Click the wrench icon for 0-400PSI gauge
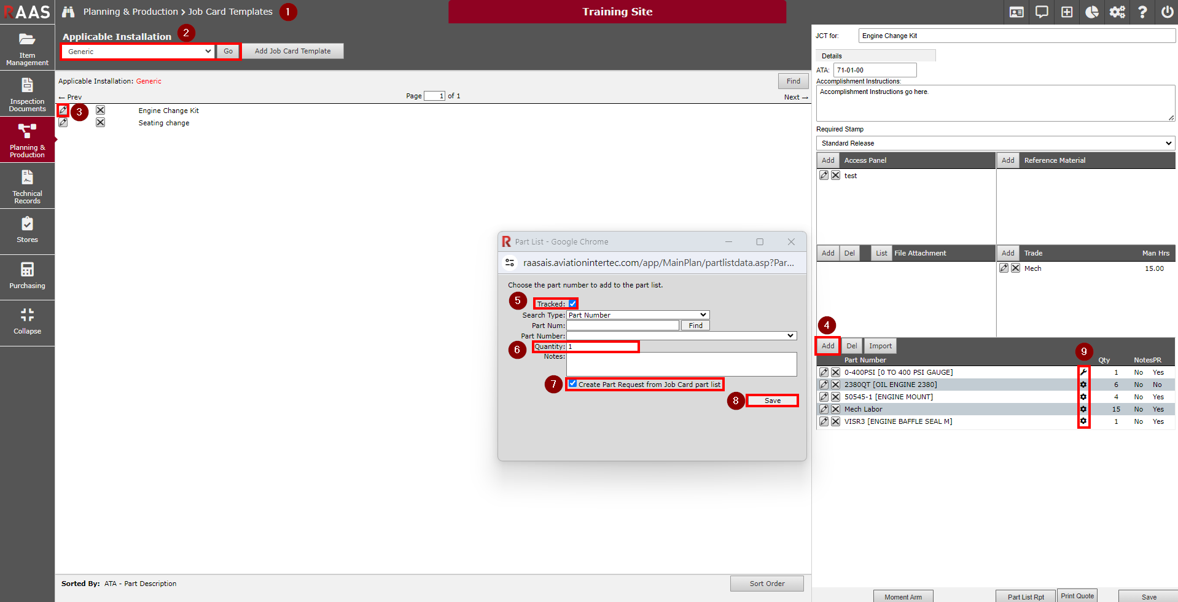 point(1083,372)
